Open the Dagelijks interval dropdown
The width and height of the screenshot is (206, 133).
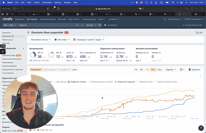tap(171, 69)
